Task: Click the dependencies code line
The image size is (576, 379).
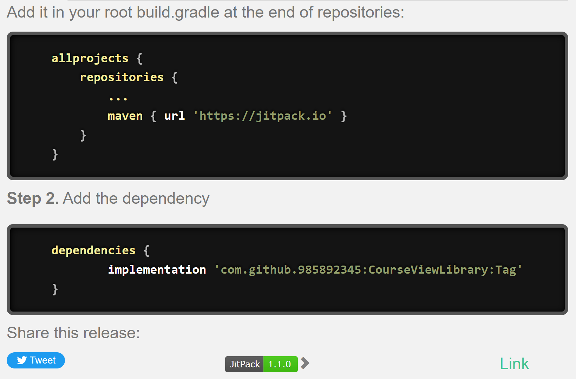Action: coord(100,250)
